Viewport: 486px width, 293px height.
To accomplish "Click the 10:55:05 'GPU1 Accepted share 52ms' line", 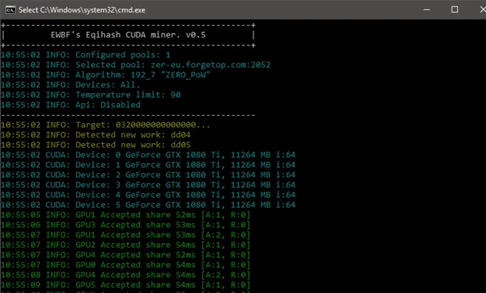I will (125, 215).
